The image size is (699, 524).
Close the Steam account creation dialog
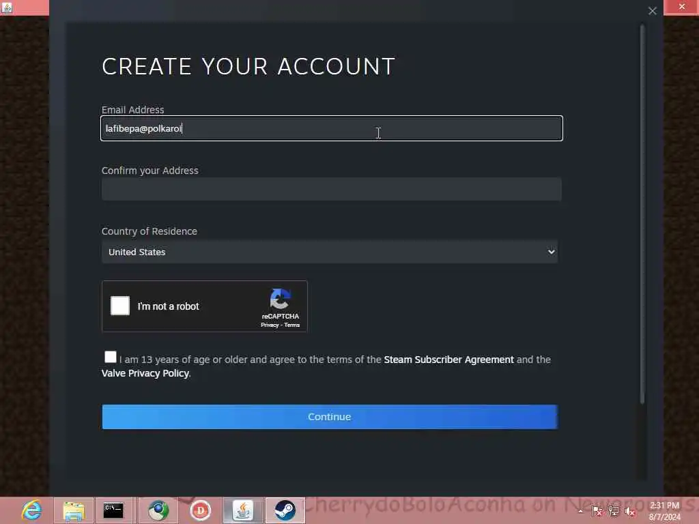pyautogui.click(x=652, y=11)
